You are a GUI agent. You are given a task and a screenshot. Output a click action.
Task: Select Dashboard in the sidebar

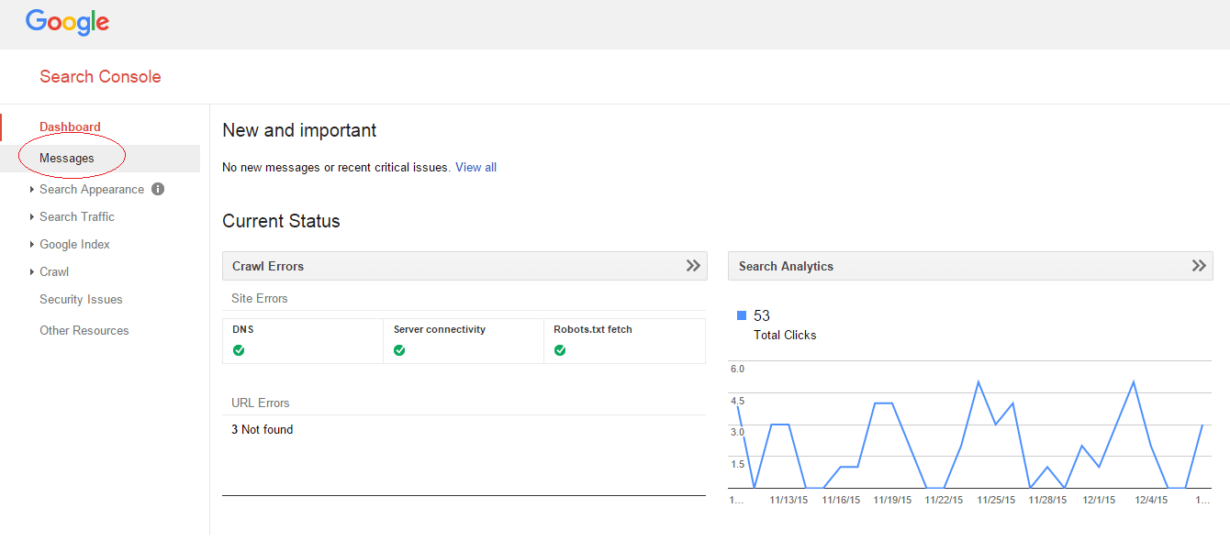pyautogui.click(x=70, y=127)
